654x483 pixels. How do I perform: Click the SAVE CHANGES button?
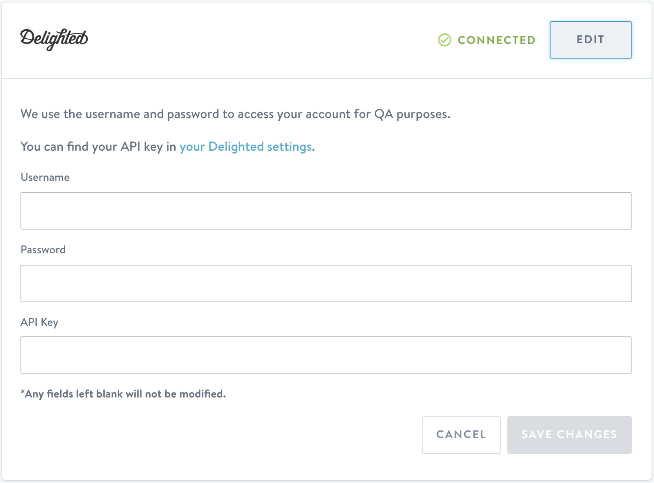569,435
